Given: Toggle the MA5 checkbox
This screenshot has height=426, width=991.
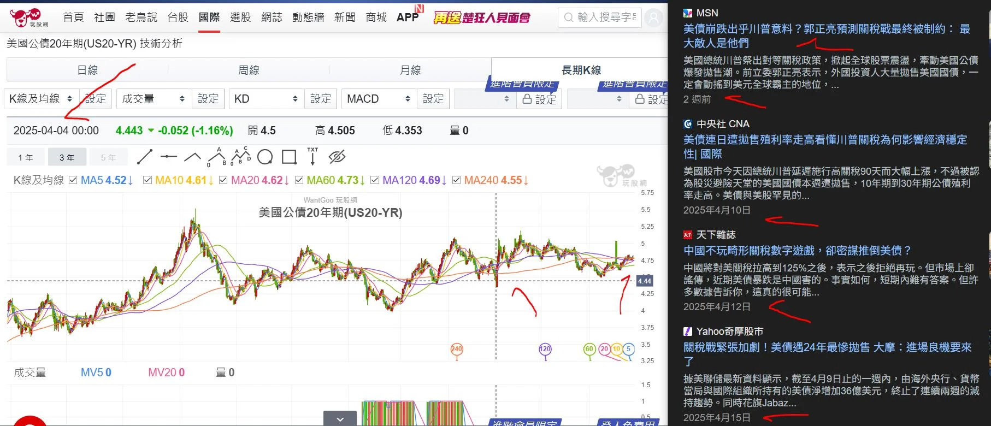Looking at the screenshot, I should [73, 180].
